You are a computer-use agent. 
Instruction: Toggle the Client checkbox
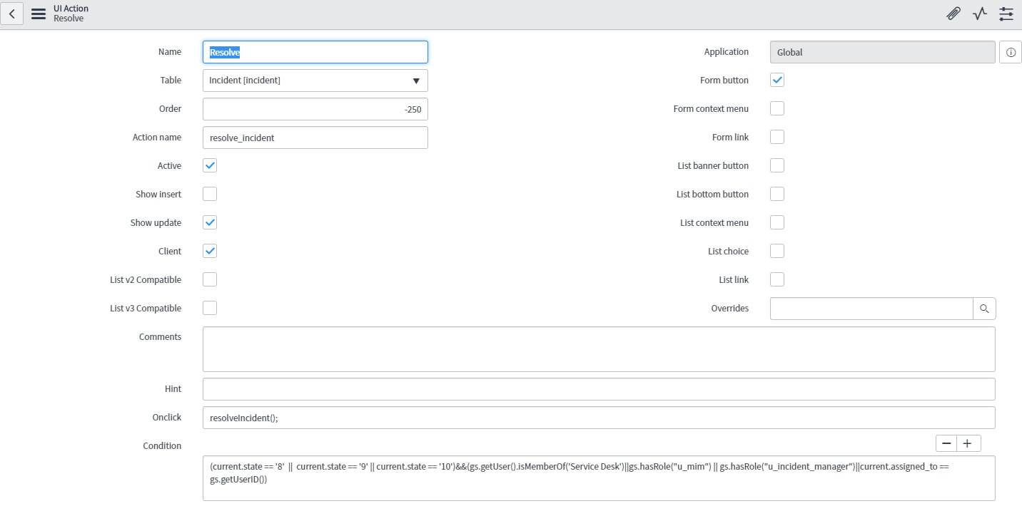[x=210, y=251]
